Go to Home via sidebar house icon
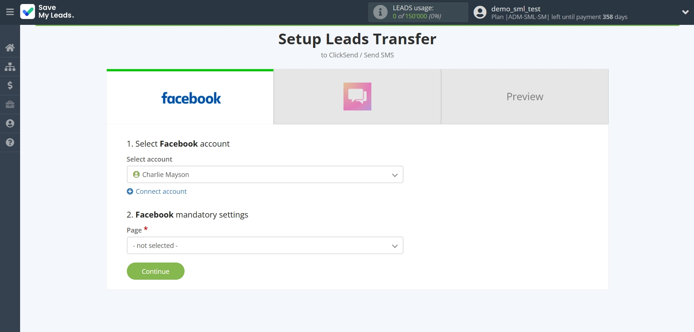694x332 pixels. click(x=10, y=48)
